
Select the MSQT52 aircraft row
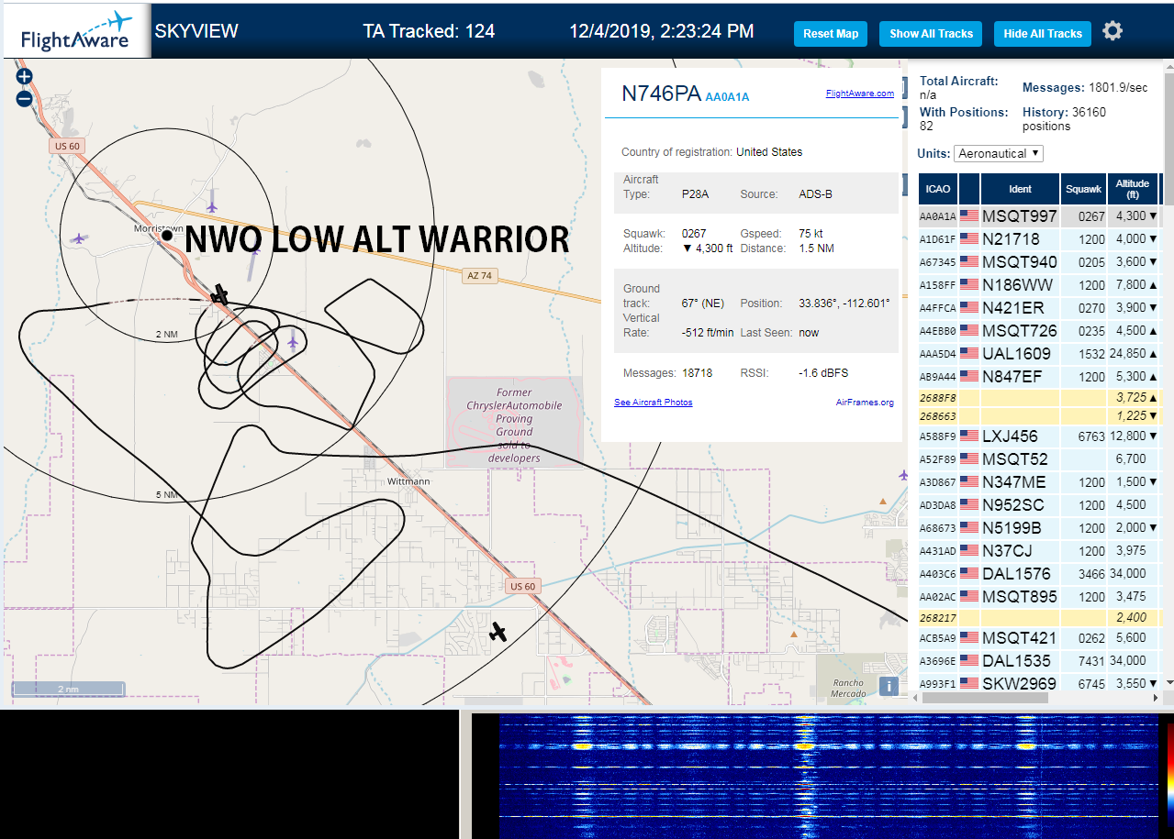(x=1039, y=459)
